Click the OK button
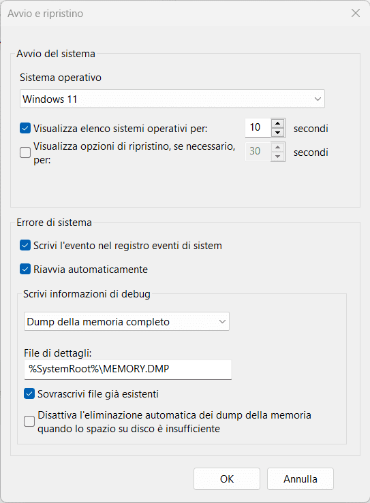Image resolution: width=370 pixels, height=503 pixels. tap(227, 479)
